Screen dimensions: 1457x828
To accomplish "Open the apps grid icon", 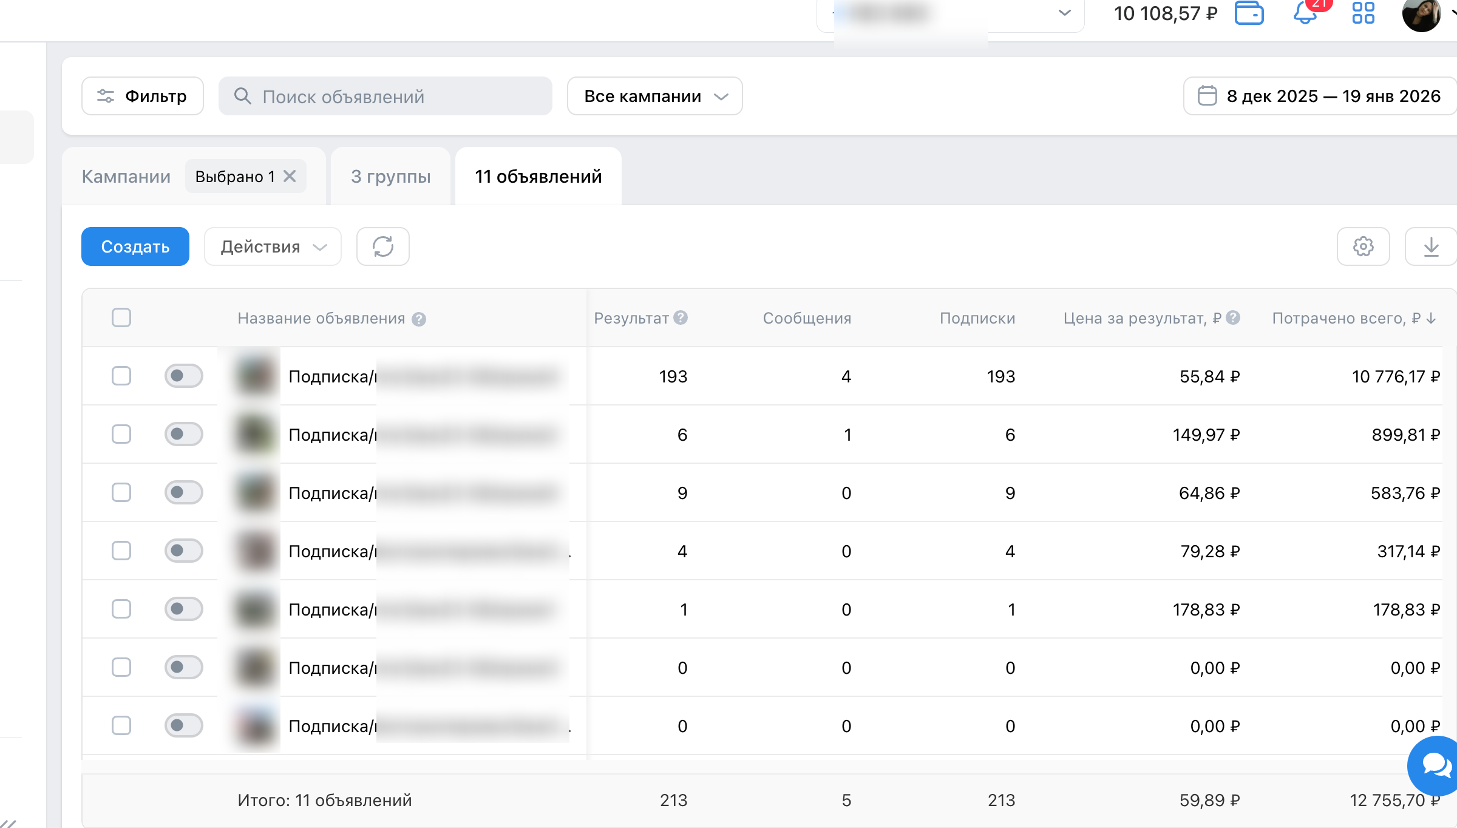I will (1363, 13).
